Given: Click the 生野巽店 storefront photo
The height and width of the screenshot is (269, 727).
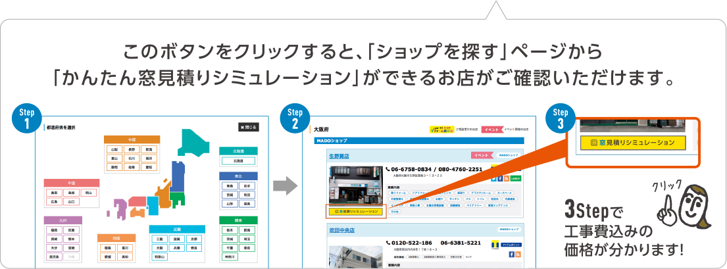Looking at the screenshot, I should pyautogui.click(x=356, y=186).
